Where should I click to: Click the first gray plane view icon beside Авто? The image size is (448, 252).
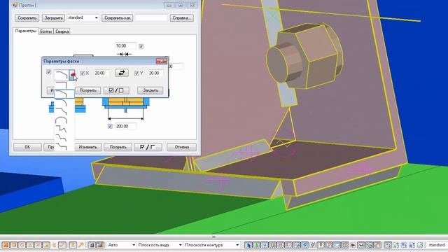tap(92, 245)
